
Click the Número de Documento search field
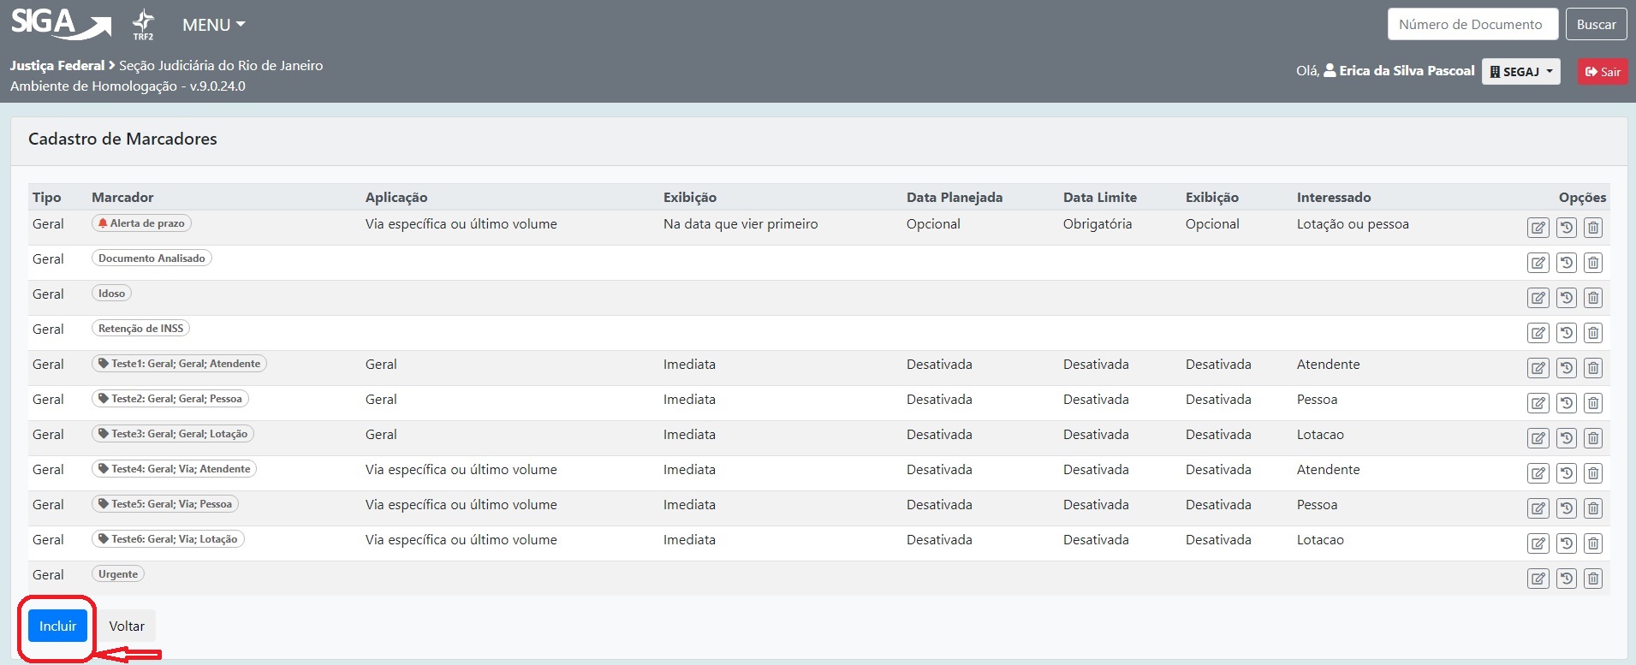(x=1470, y=25)
